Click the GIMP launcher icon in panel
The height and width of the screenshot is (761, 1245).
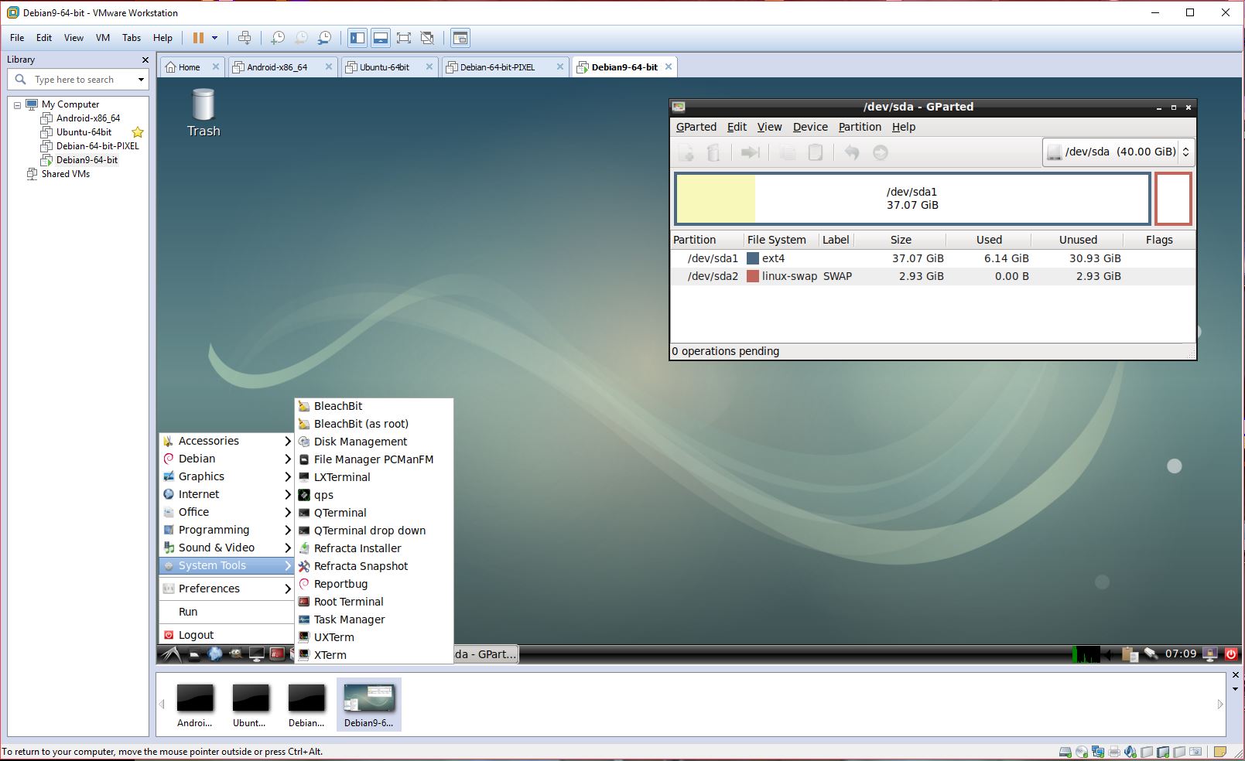coord(236,654)
